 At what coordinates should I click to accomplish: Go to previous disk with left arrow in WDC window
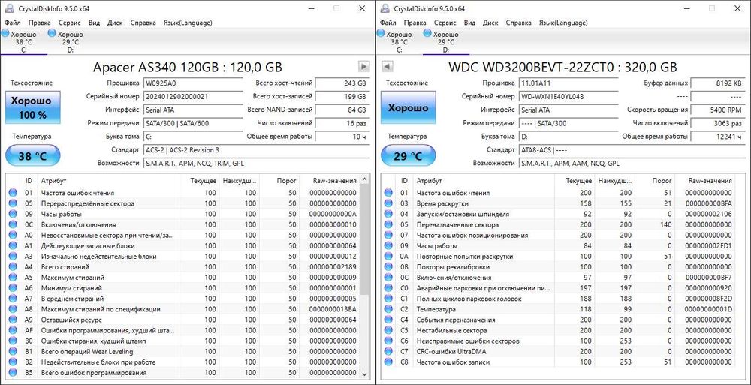(387, 66)
